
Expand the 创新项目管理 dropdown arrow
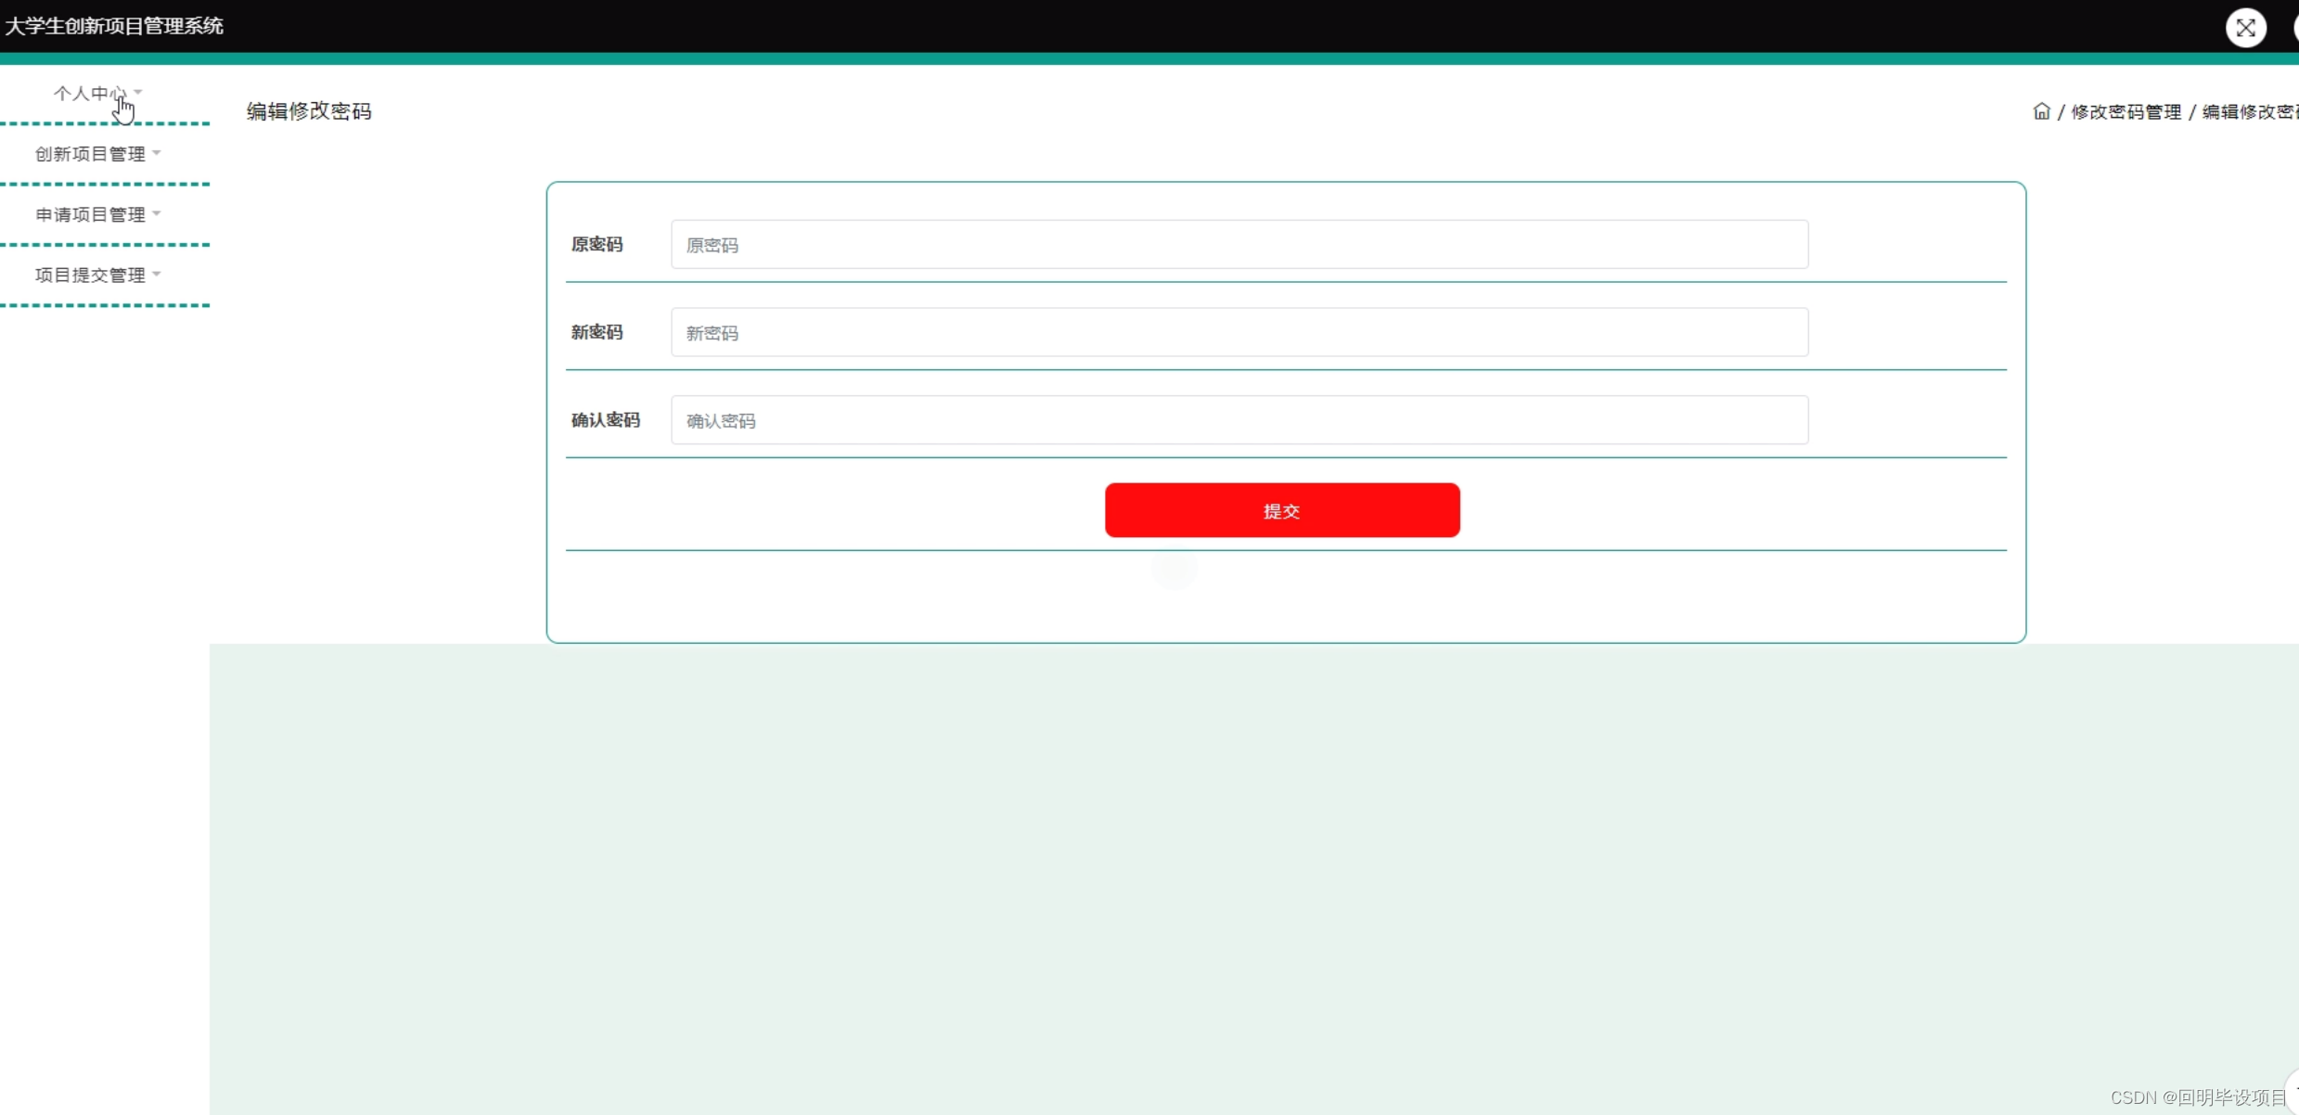point(157,153)
